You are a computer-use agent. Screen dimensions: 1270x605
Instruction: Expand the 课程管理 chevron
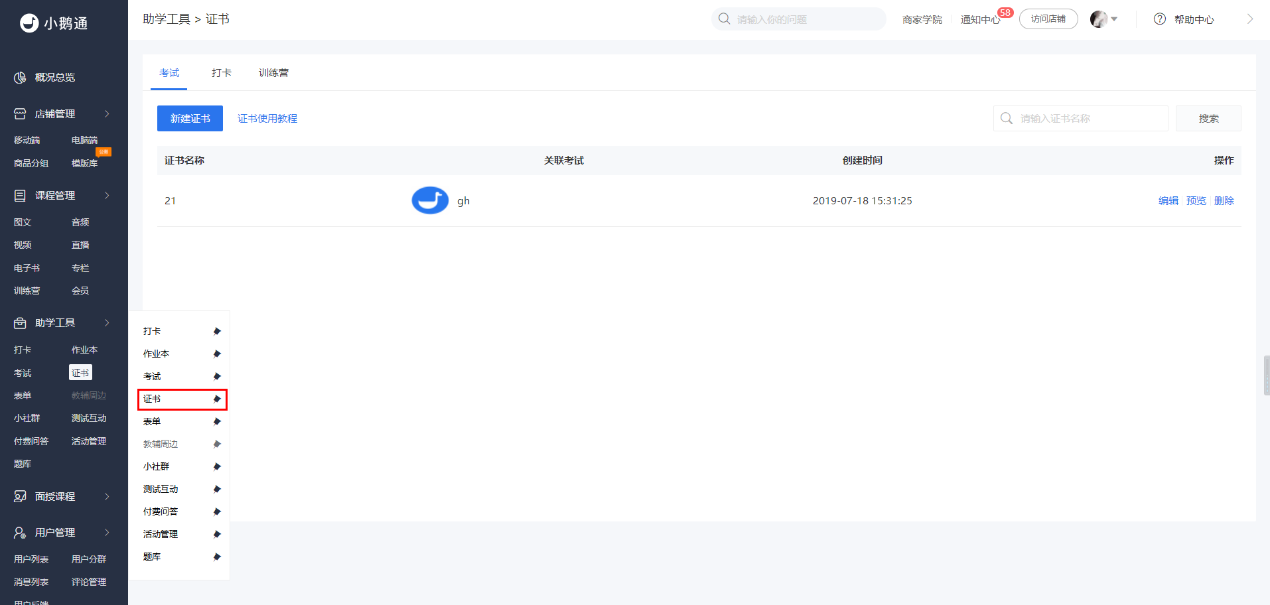click(107, 196)
